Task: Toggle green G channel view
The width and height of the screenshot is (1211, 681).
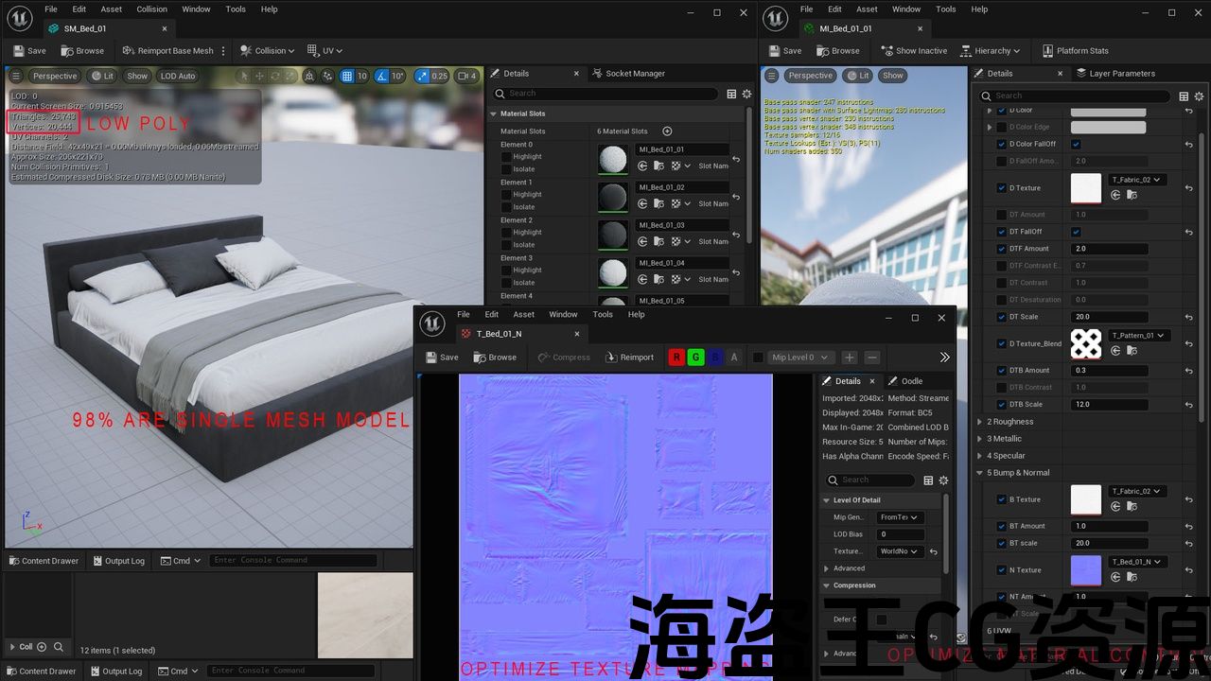Action: point(695,358)
